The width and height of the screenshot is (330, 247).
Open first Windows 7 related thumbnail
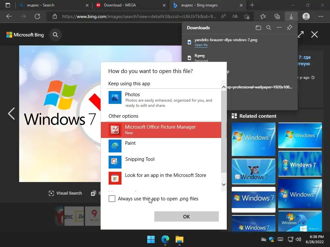(x=253, y=139)
